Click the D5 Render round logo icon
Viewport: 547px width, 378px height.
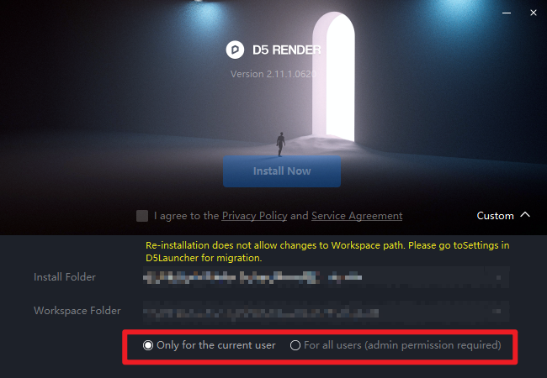[235, 50]
